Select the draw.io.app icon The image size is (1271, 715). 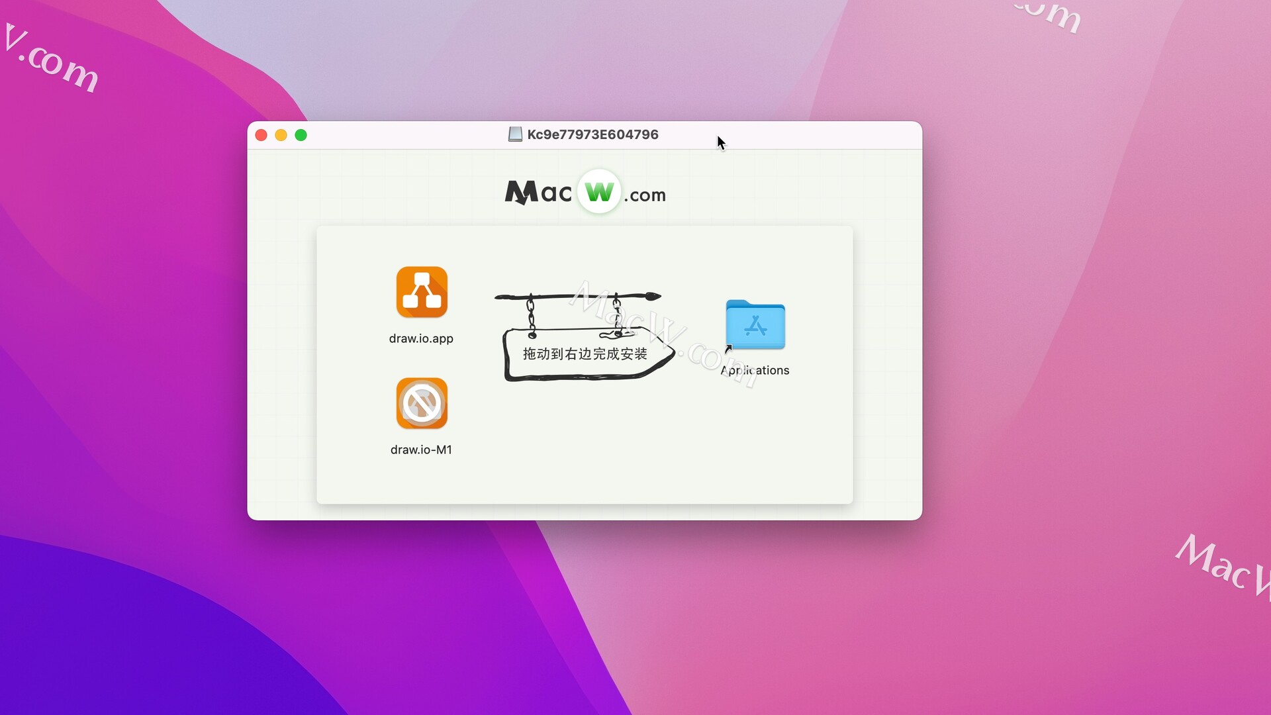coord(422,292)
